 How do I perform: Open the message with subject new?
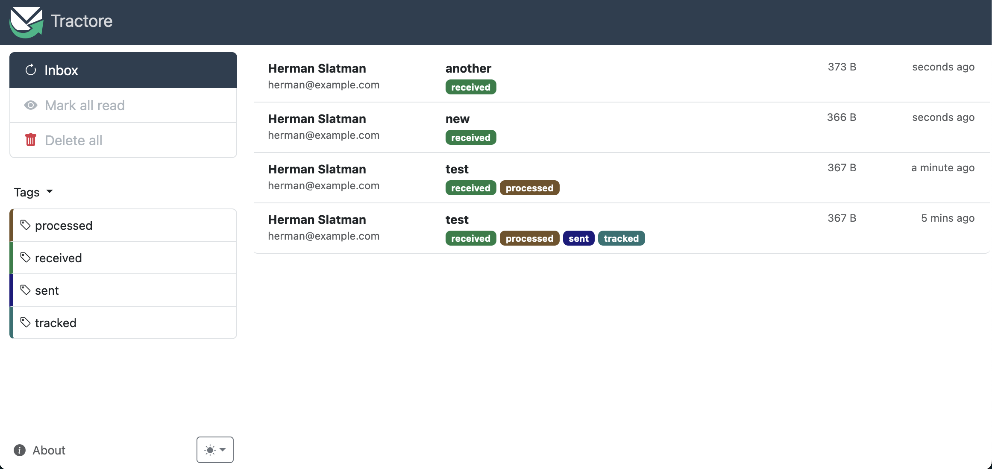tap(457, 119)
